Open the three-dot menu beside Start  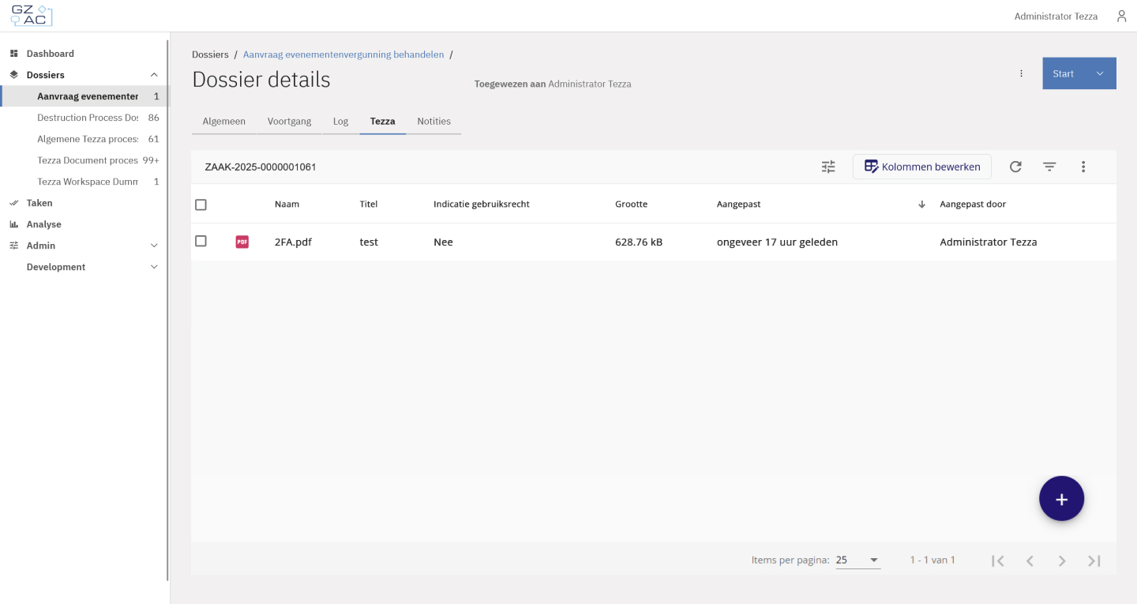point(1021,73)
